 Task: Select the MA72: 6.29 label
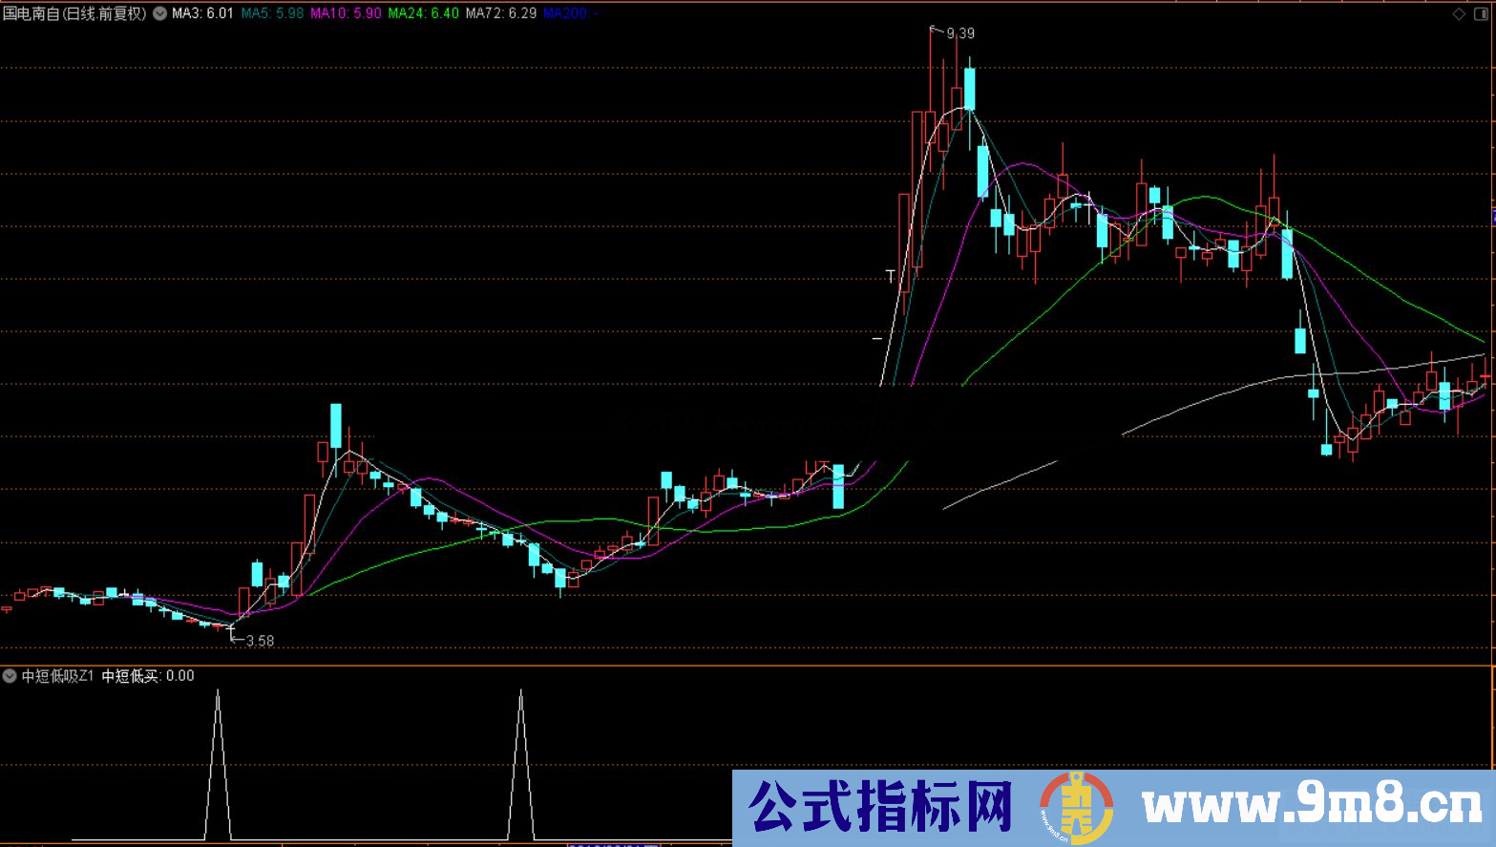coord(501,13)
